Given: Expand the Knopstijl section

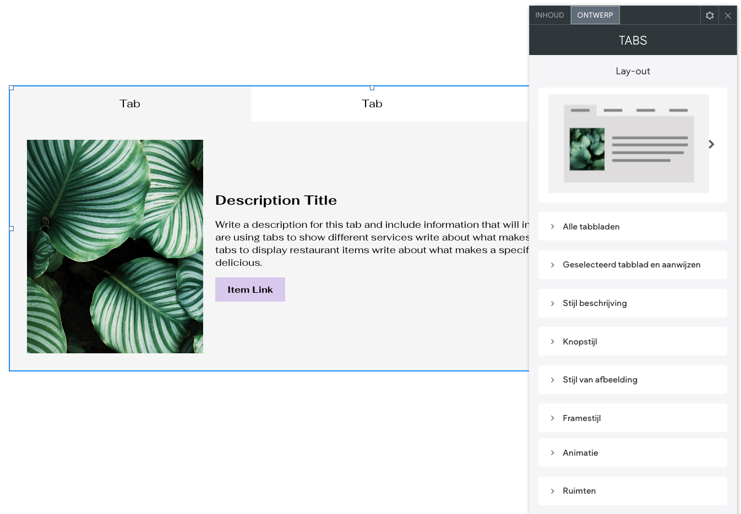Looking at the screenshot, I should click(x=632, y=342).
